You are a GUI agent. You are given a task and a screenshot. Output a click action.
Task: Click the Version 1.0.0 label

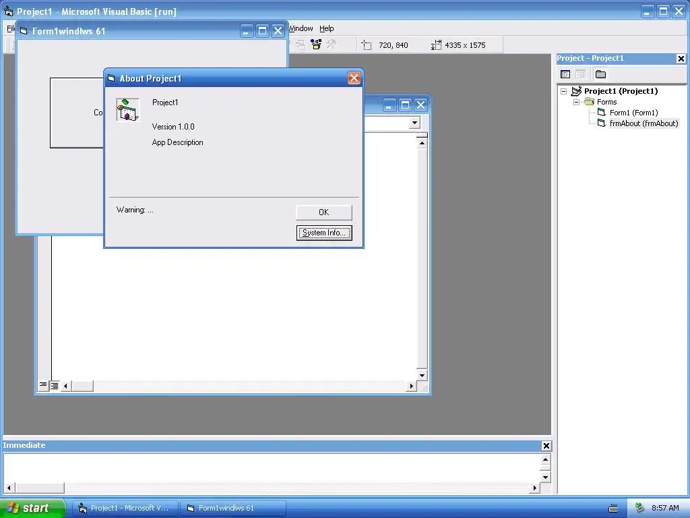173,126
